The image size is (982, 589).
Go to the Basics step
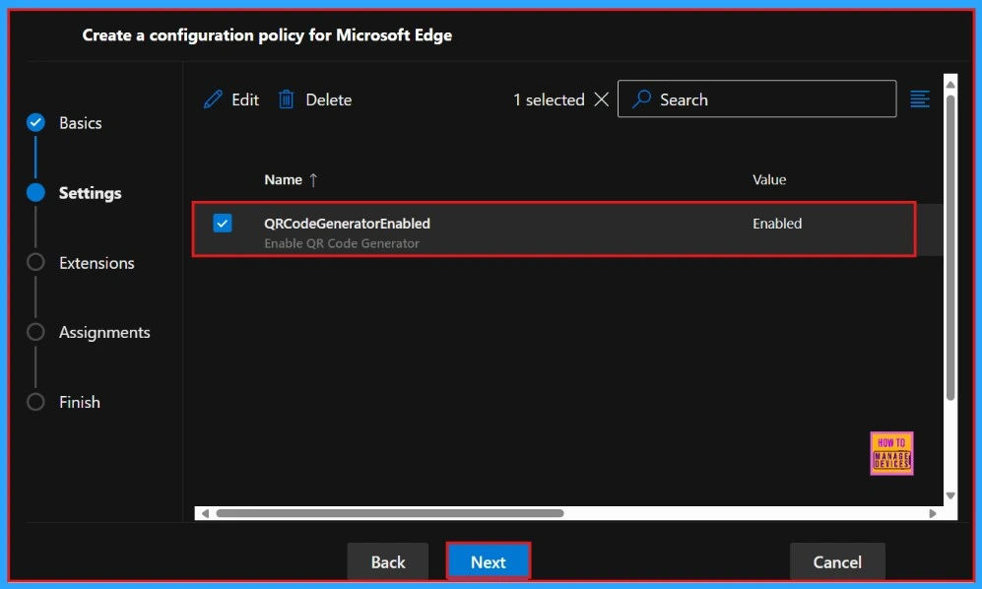click(x=80, y=123)
